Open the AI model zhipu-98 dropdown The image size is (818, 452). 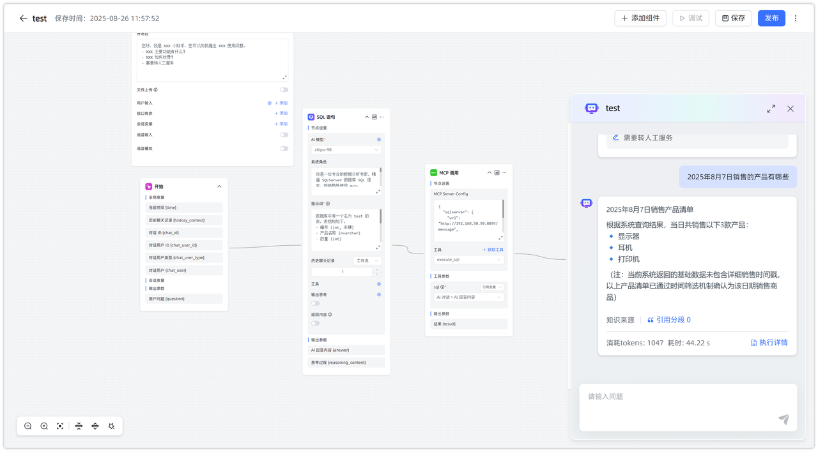(x=346, y=150)
